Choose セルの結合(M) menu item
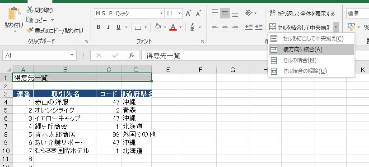369x167 pixels. pos(311,60)
